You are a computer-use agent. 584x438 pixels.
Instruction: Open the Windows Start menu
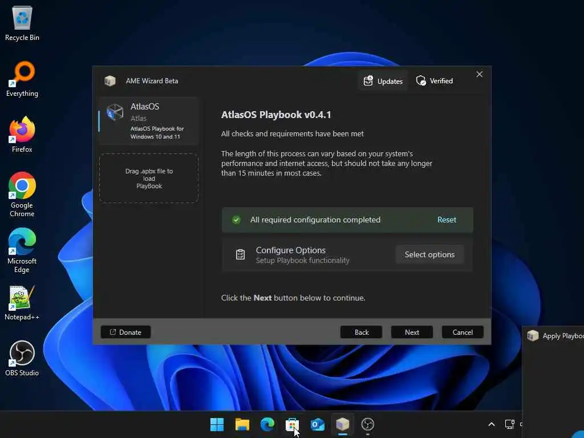point(217,424)
